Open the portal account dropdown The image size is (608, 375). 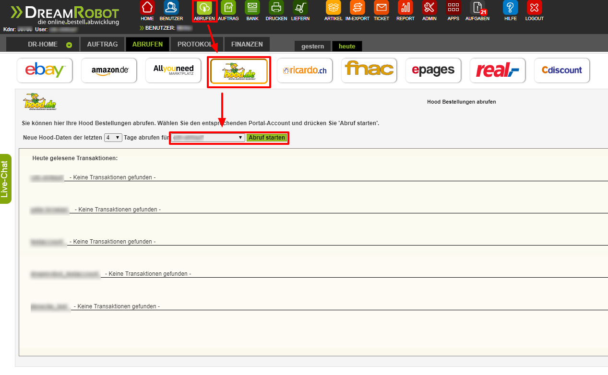point(208,138)
